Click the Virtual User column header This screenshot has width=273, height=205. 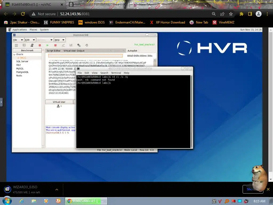click(x=59, y=102)
